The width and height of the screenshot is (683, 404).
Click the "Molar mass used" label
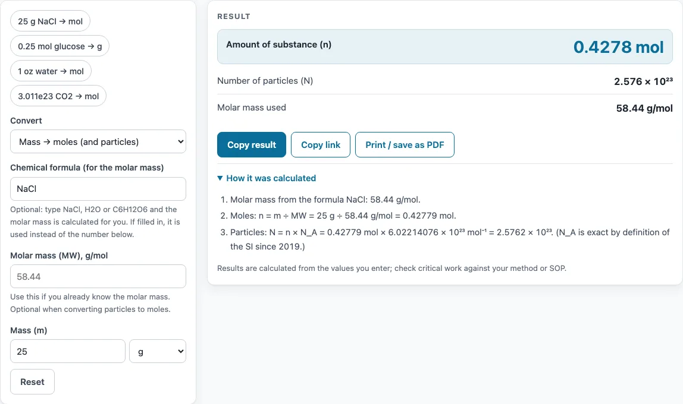[252, 108]
